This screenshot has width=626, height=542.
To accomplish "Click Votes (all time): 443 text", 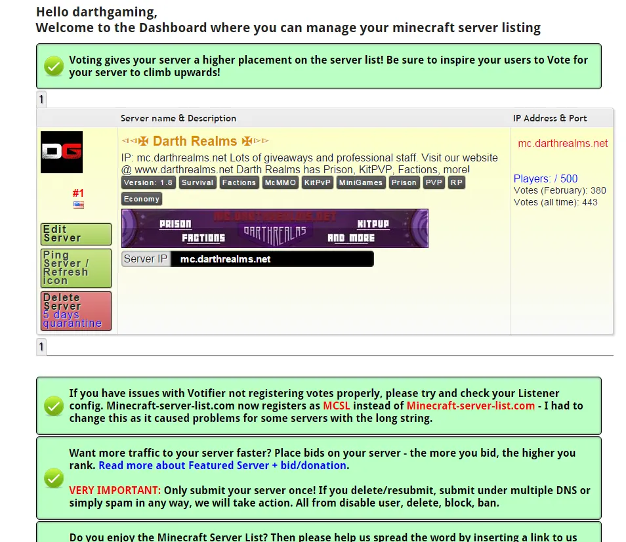I will click(x=555, y=202).
